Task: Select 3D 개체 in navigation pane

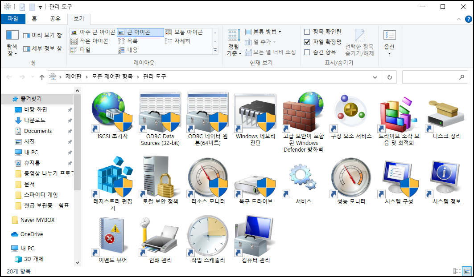Action: [34, 259]
